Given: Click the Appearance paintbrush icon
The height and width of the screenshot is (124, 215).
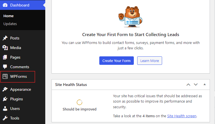Looking at the screenshot, I should [x=5, y=89].
